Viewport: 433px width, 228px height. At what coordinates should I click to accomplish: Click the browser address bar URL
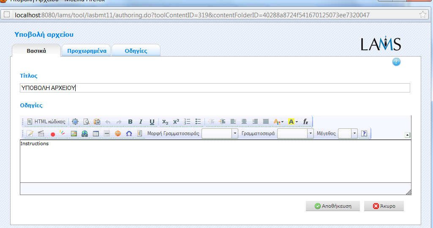coord(192,15)
